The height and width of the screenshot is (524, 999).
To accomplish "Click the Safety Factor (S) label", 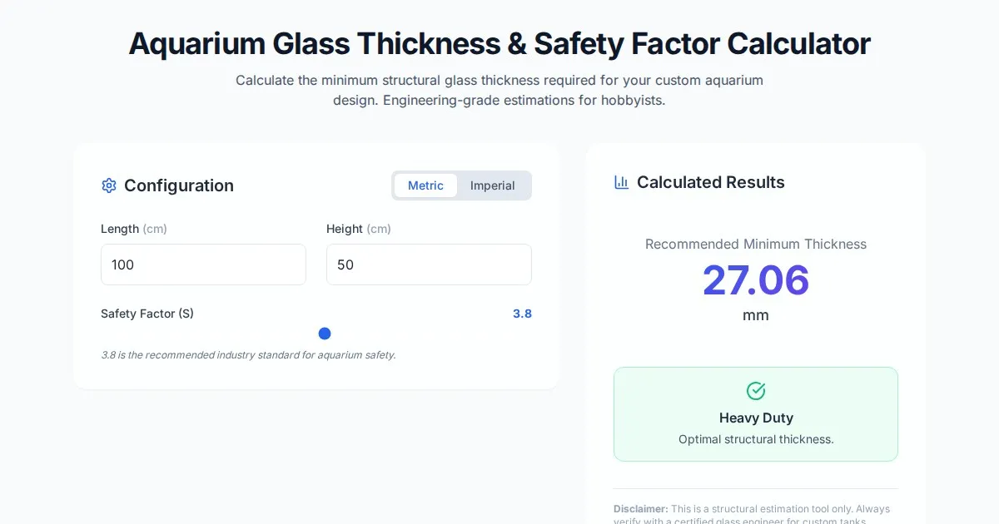I will [147, 314].
